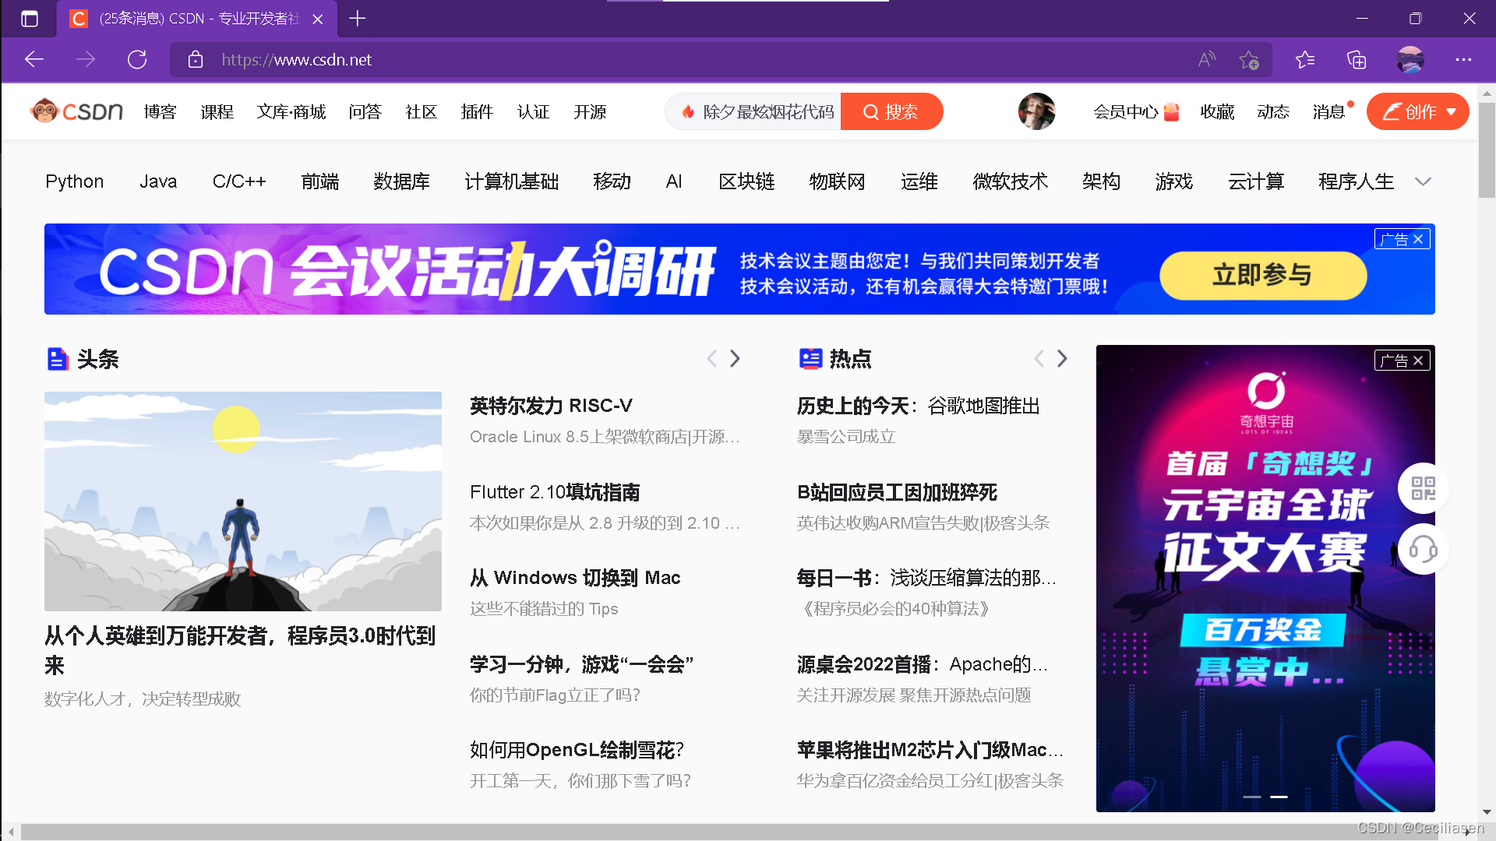Open article 苹果将推出M2芯片入门级Mac
The image size is (1496, 841).
pos(930,750)
